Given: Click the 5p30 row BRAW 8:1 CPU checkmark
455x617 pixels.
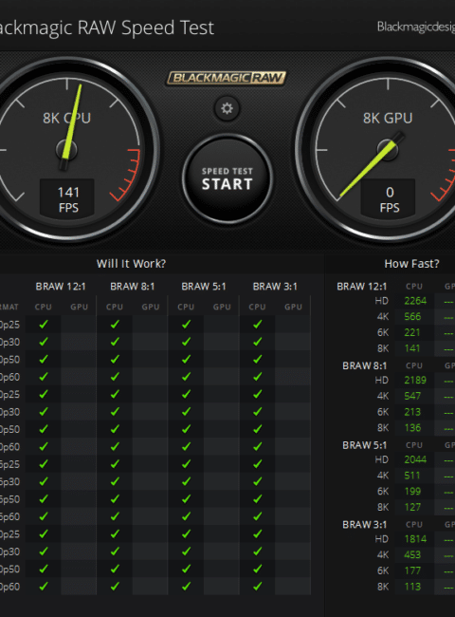Looking at the screenshot, I should [x=115, y=481].
